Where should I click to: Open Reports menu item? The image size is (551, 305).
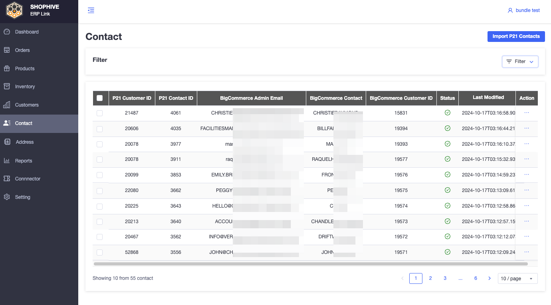click(x=39, y=160)
